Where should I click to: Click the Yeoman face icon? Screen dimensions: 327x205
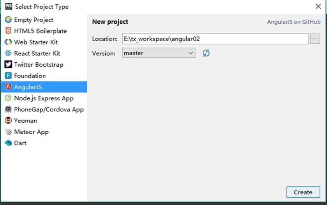pyautogui.click(x=8, y=120)
